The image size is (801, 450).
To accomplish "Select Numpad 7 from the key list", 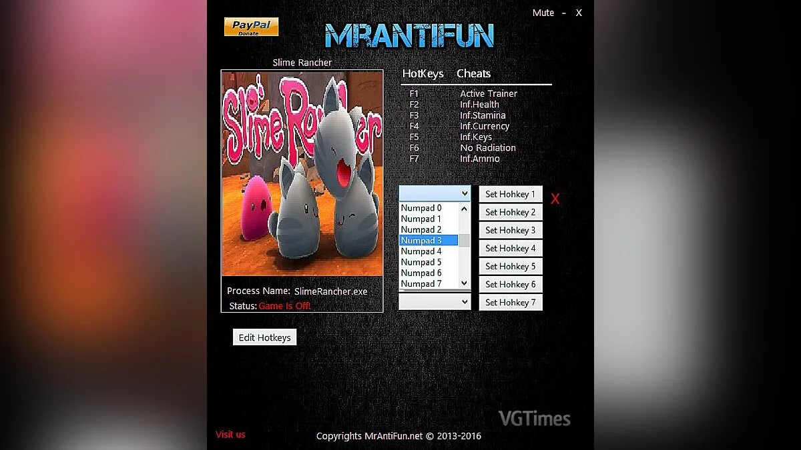I will coord(429,283).
